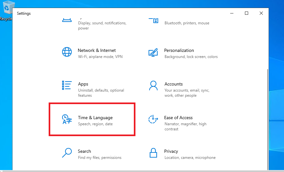Open the Search magnifier icon

click(x=67, y=153)
